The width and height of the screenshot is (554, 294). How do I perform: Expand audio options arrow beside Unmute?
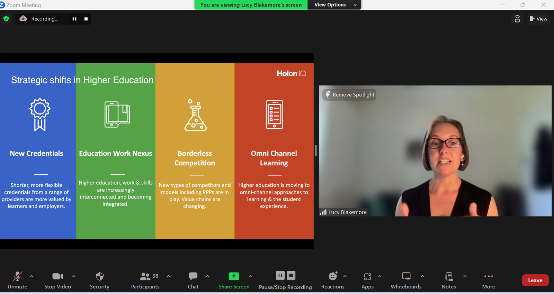click(32, 276)
